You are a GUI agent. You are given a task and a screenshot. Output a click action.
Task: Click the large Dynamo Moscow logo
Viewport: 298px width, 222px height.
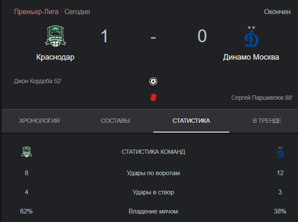(x=251, y=36)
